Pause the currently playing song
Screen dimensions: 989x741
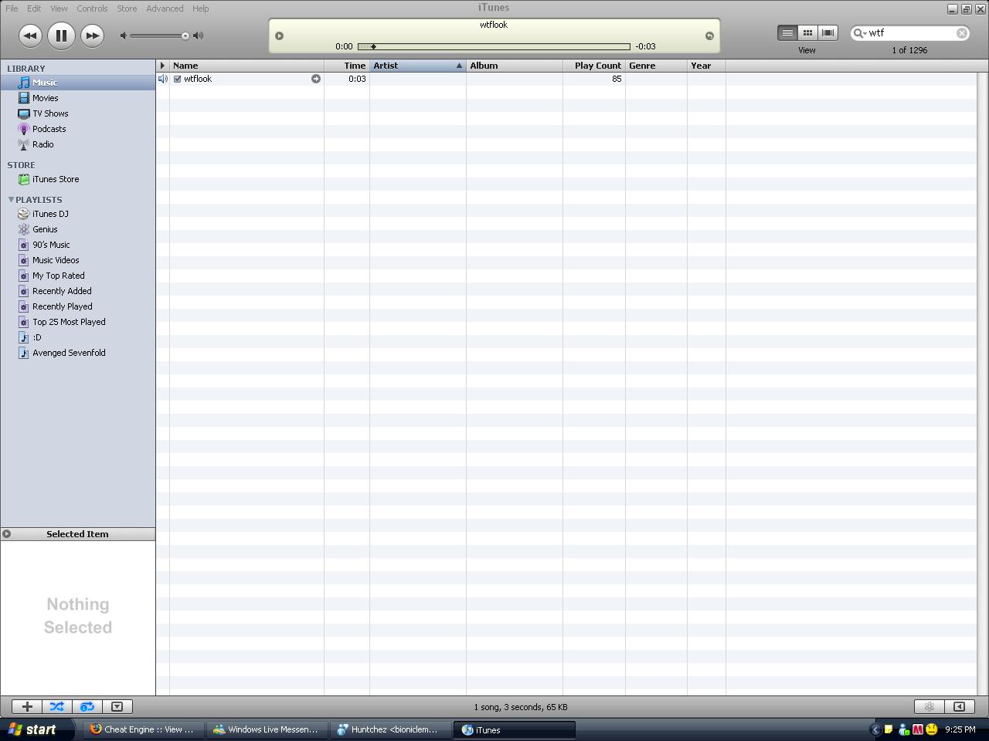(x=61, y=36)
